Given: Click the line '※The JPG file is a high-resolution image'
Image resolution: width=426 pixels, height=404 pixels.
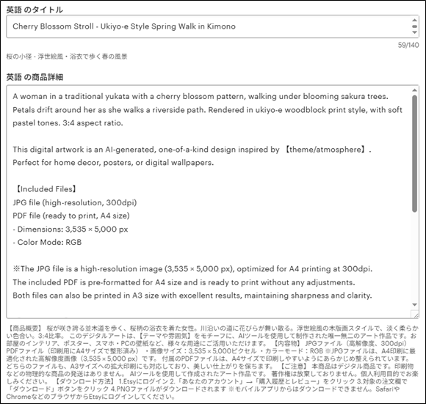Looking at the screenshot, I should coord(192,269).
